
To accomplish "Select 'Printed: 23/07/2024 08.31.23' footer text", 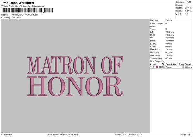I will pyautogui.click(x=128, y=135).
